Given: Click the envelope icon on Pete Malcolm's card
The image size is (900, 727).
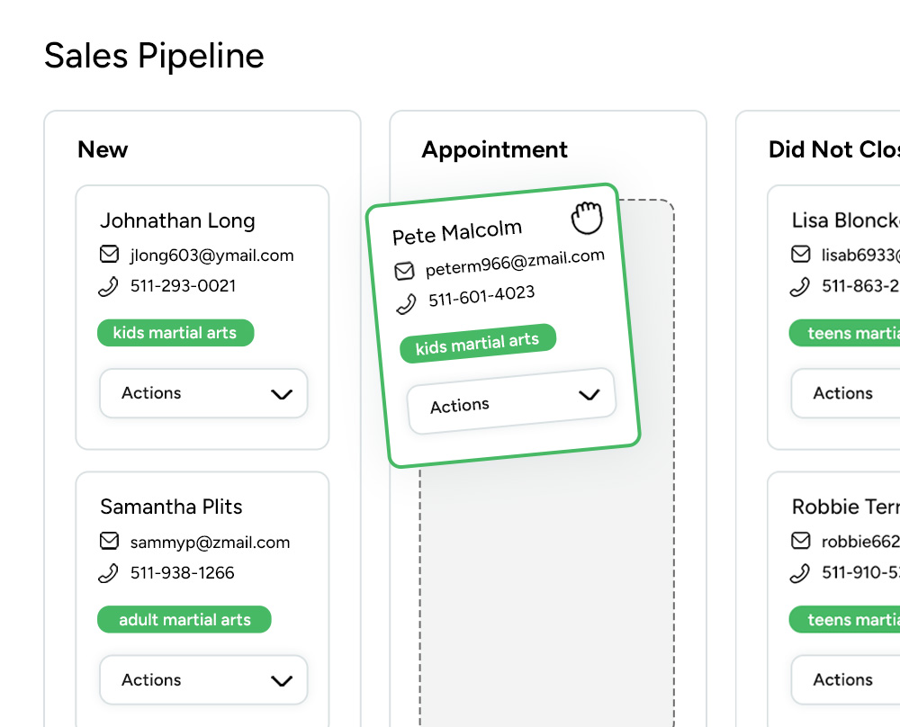Looking at the screenshot, I should [x=405, y=271].
